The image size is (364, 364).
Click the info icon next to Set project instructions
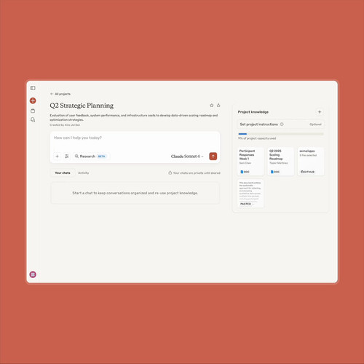tap(282, 124)
